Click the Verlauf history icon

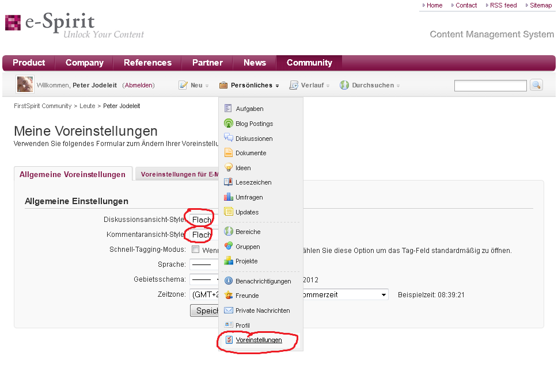tap(294, 85)
